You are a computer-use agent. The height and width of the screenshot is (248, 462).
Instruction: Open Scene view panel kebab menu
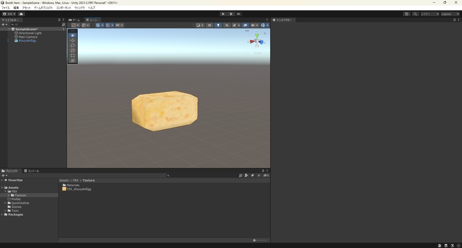267,20
